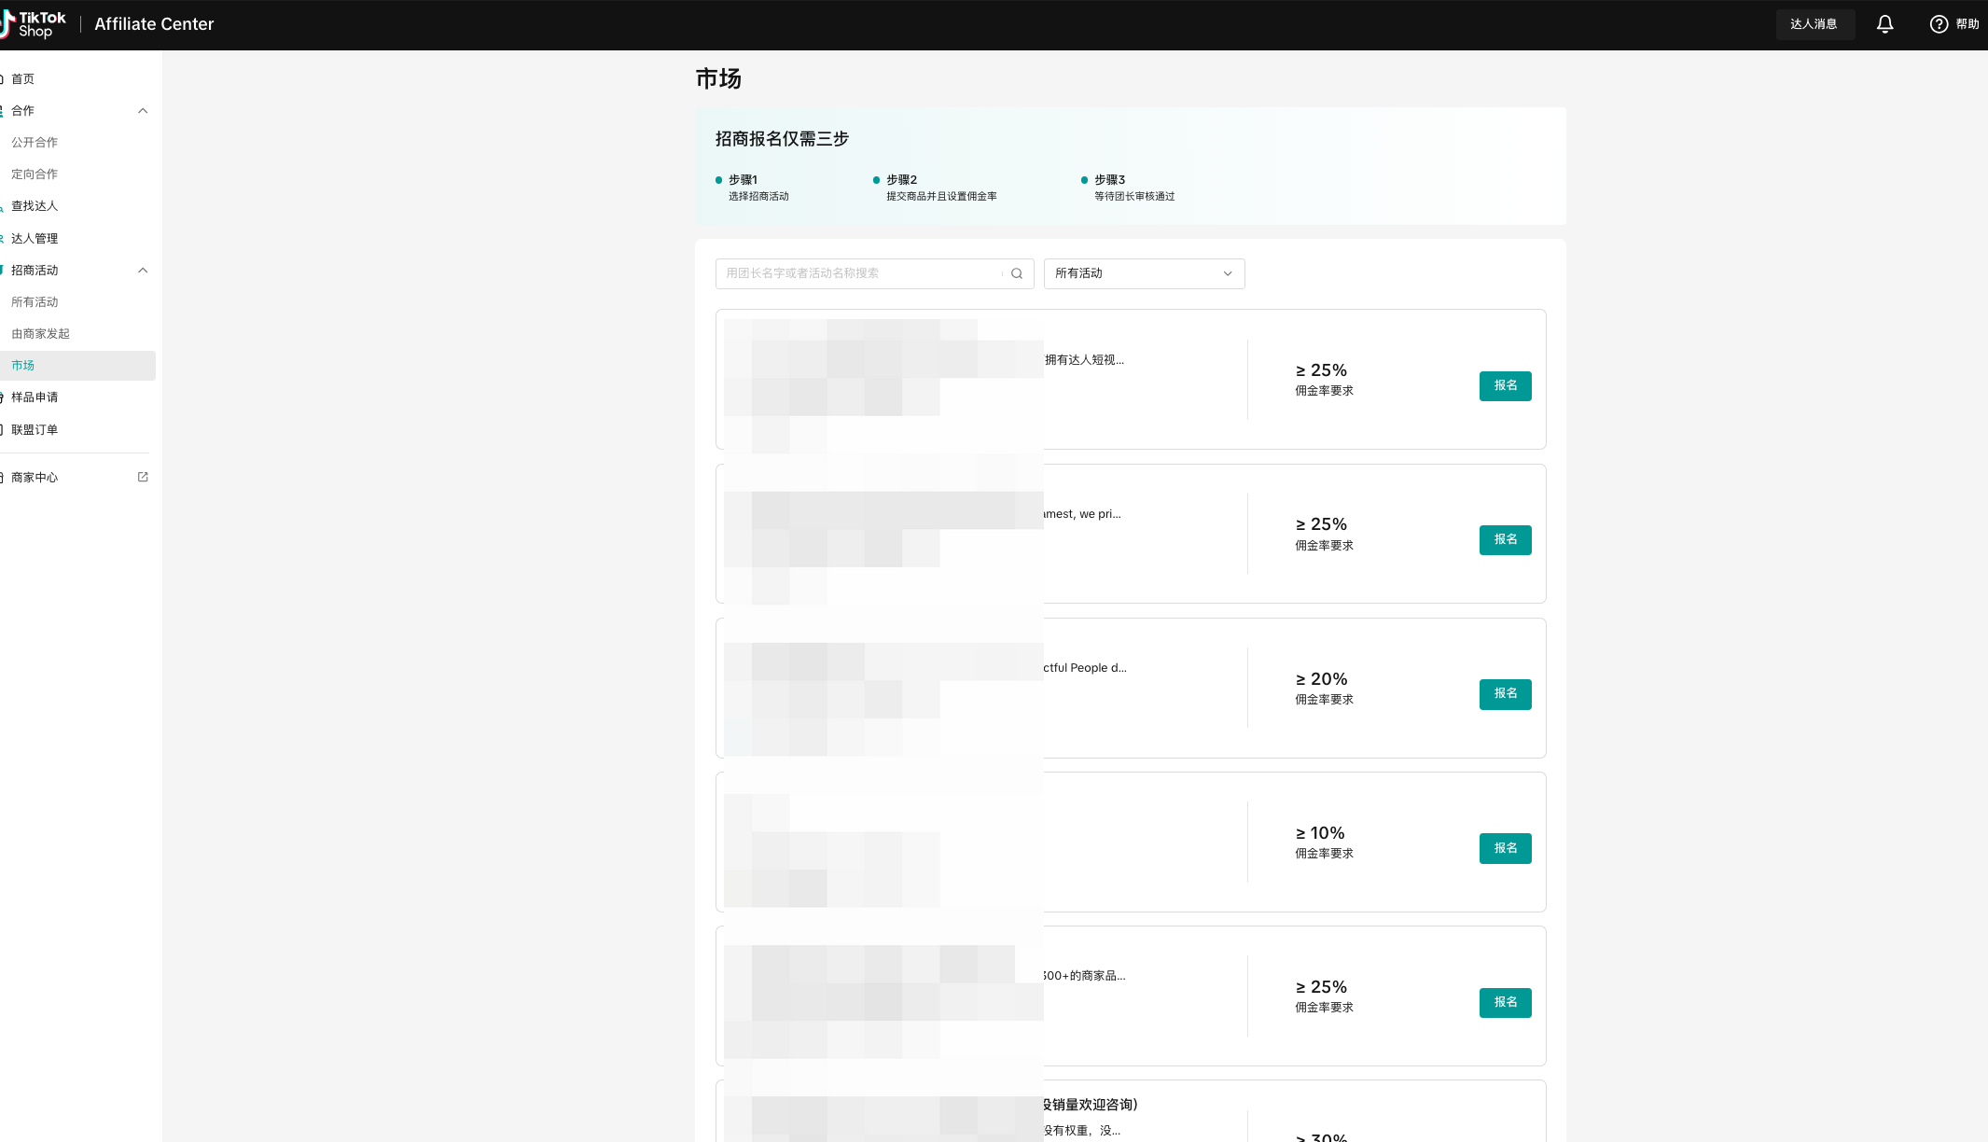Open the notification bell
Image resolution: width=1988 pixels, height=1142 pixels.
point(1884,24)
